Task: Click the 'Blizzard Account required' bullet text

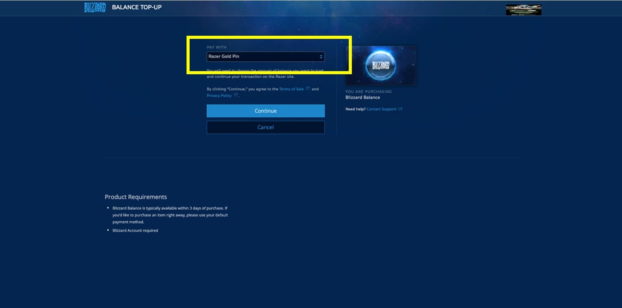Action: (x=135, y=230)
